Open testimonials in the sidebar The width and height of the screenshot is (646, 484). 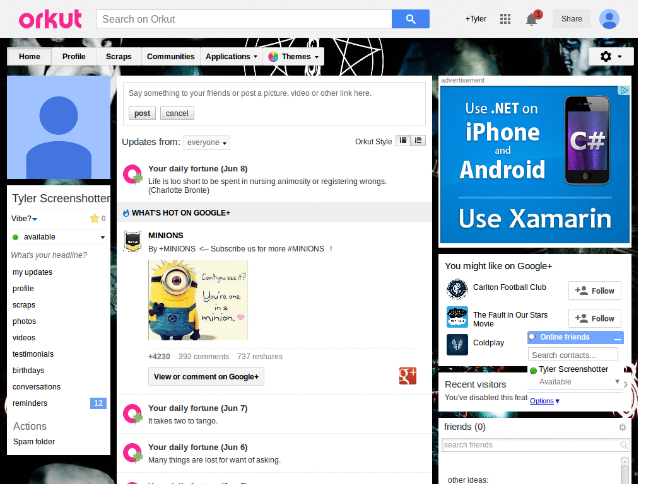(33, 354)
